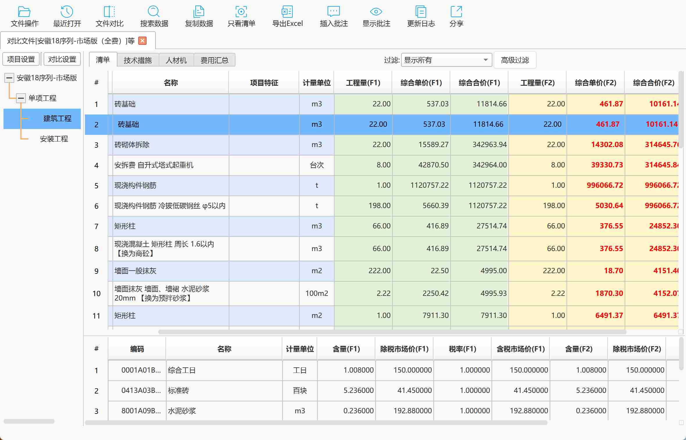Open the 最近打开 recent files list
Screen dimensions: 686x440
(x=67, y=17)
